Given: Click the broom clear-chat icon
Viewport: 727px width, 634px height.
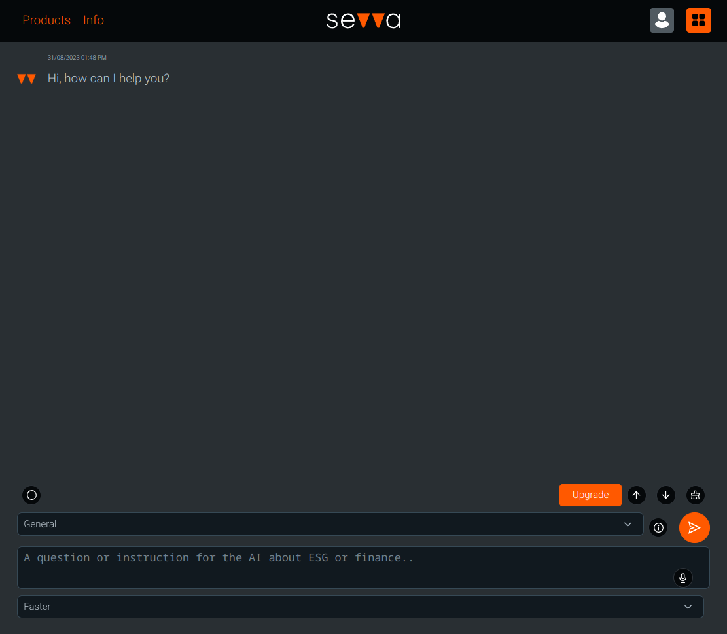Looking at the screenshot, I should [695, 495].
